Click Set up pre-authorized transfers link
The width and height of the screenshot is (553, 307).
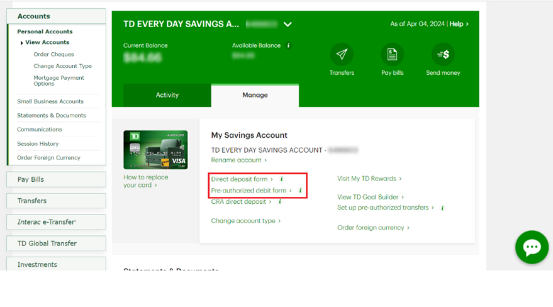click(386, 208)
